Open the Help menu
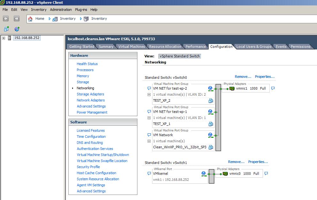Viewport: 317px width, 200px height. pyautogui.click(x=94, y=10)
